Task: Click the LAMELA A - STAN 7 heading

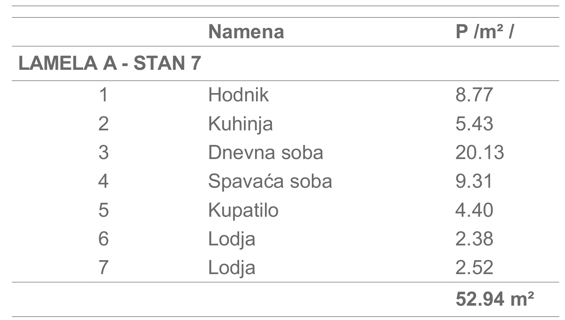Action: 110,63
